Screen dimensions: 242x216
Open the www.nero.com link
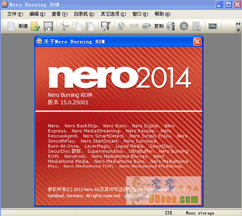(138, 196)
